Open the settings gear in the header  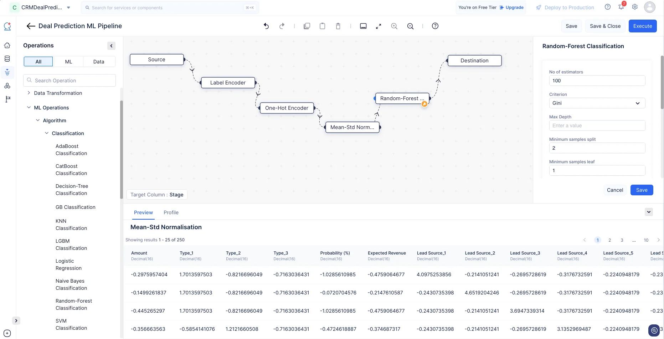pos(635,7)
